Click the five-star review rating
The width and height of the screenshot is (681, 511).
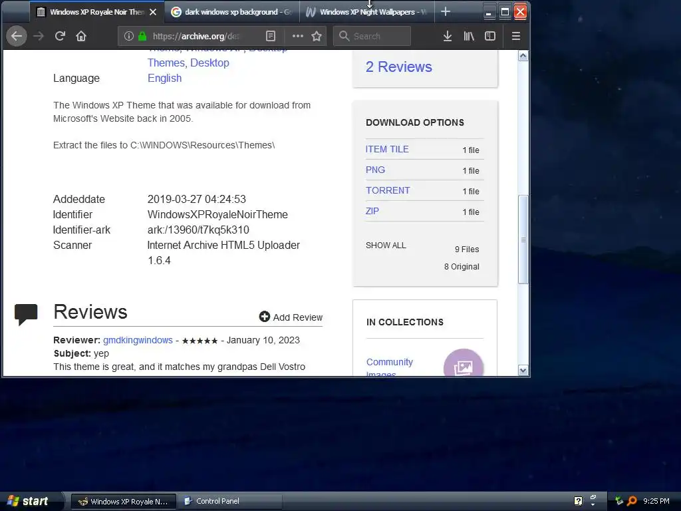200,341
